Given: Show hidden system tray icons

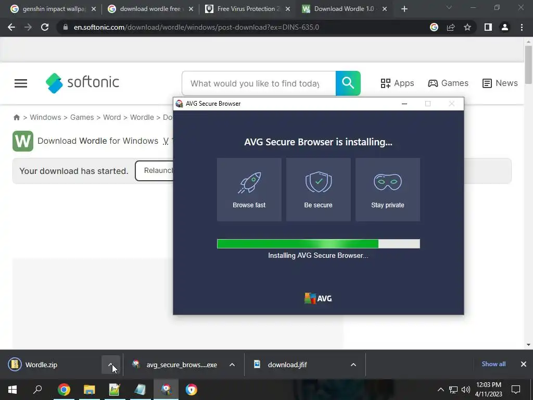Looking at the screenshot, I should pyautogui.click(x=440, y=390).
